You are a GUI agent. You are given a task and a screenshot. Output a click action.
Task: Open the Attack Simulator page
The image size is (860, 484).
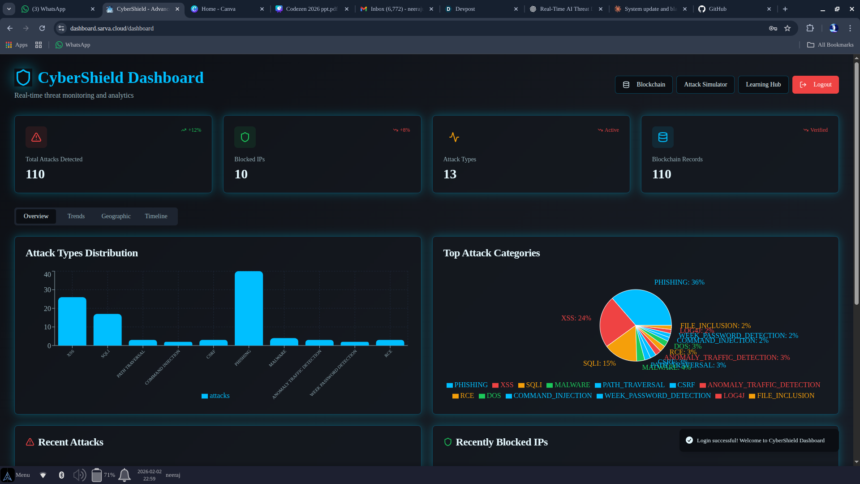click(x=705, y=84)
